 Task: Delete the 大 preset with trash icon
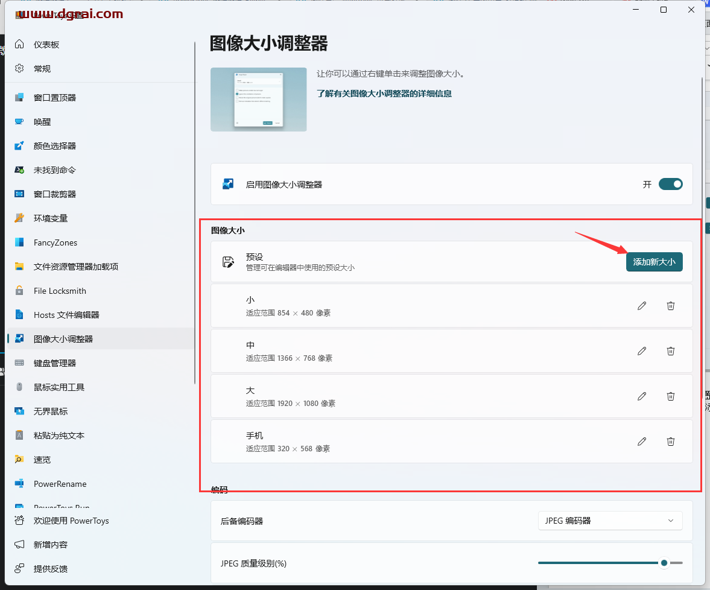(x=671, y=397)
